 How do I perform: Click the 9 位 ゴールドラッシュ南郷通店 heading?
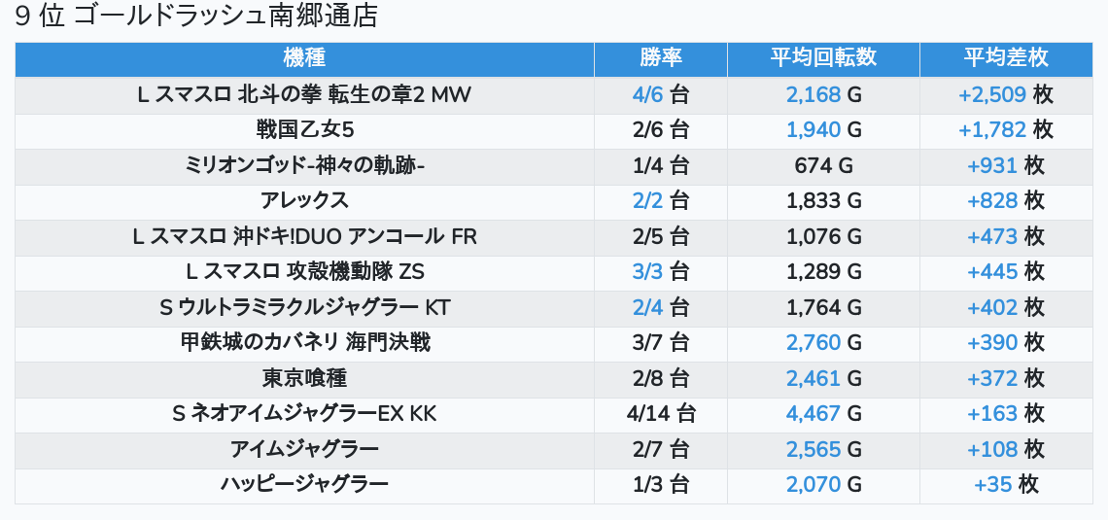[195, 16]
